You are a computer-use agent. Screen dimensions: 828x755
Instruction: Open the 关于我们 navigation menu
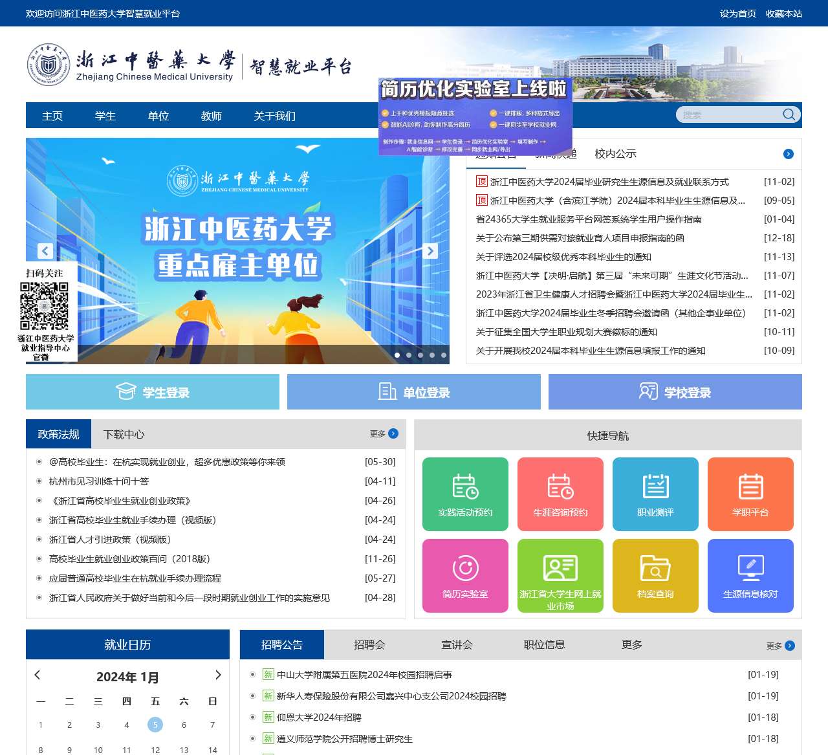pos(275,116)
